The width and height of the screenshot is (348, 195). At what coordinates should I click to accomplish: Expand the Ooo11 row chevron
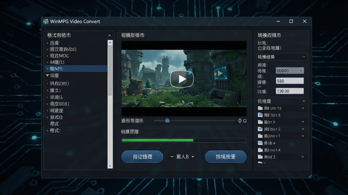tap(303, 136)
